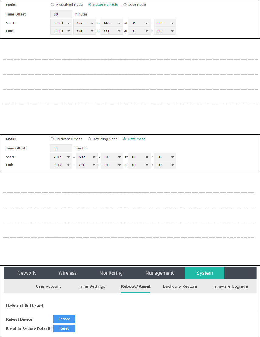The height and width of the screenshot is (337, 260).
Task: Open the End minute dropdown in Recurring panel
Action: pyautogui.click(x=165, y=31)
